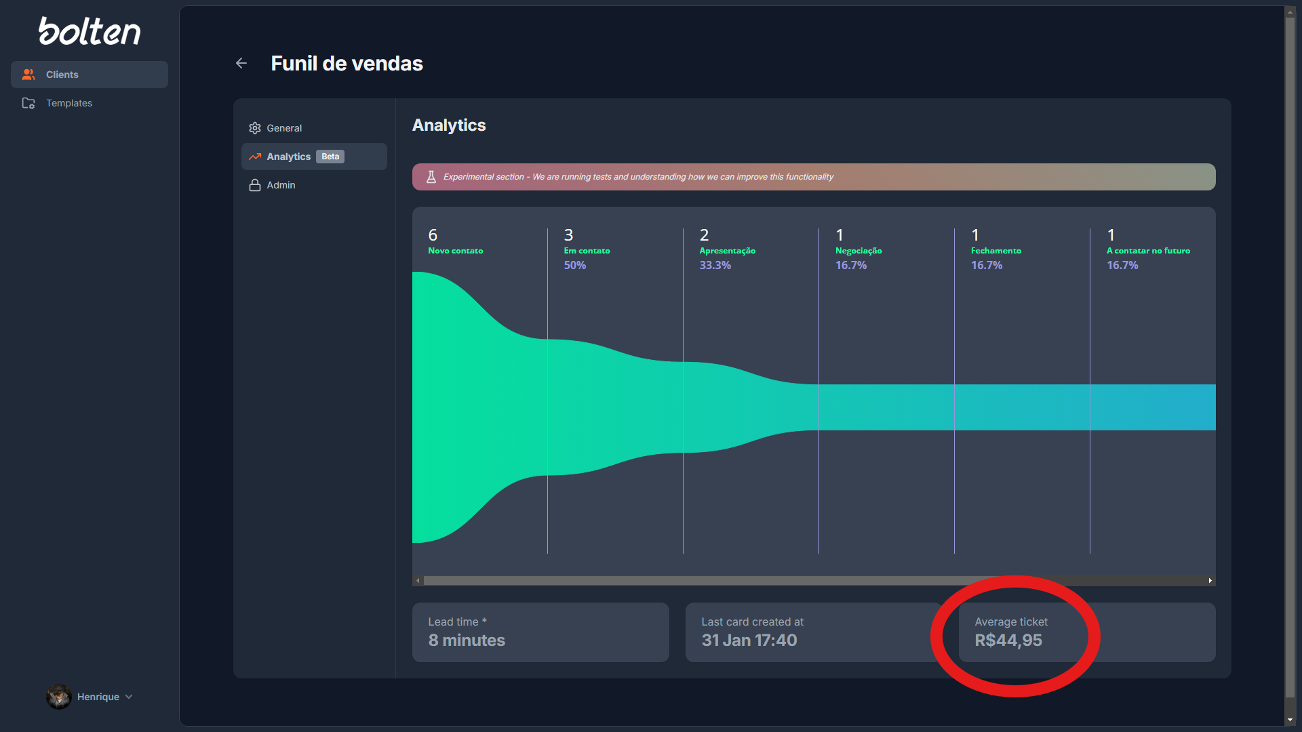Click the back arrow navigation icon

[241, 62]
